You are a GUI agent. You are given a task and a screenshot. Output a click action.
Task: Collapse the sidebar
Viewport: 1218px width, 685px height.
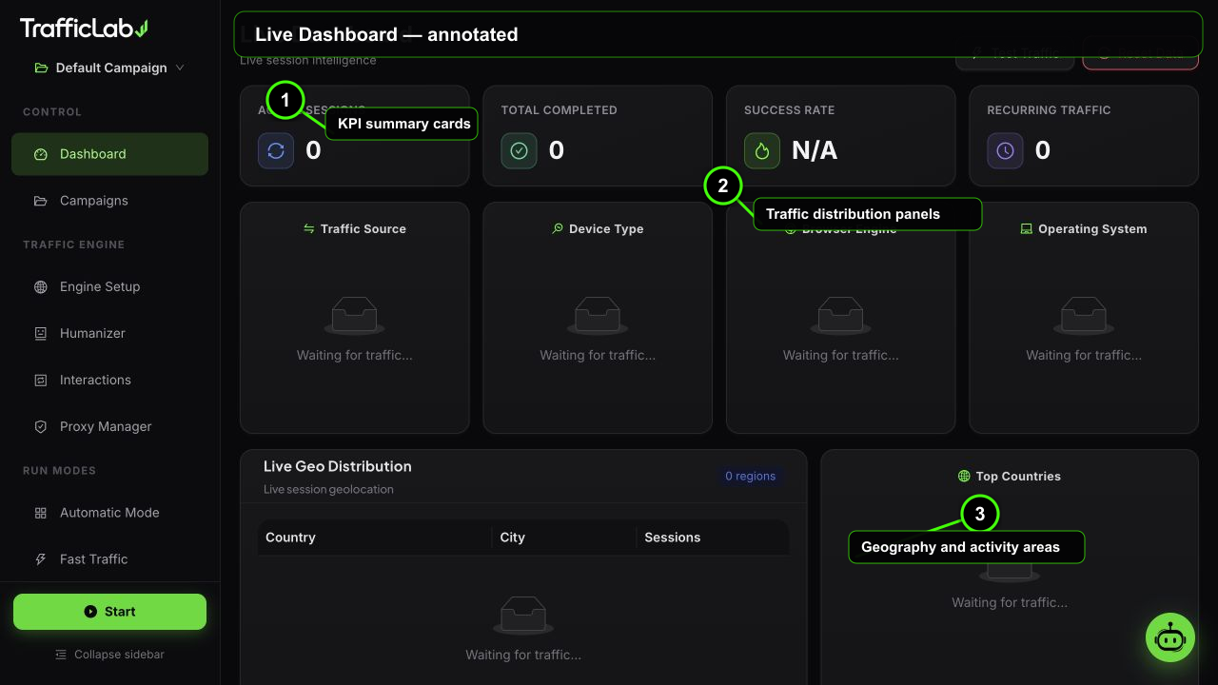click(x=109, y=655)
